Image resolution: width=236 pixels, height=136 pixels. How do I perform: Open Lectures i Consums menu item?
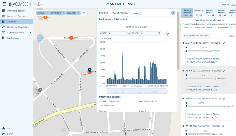[x=17, y=16]
